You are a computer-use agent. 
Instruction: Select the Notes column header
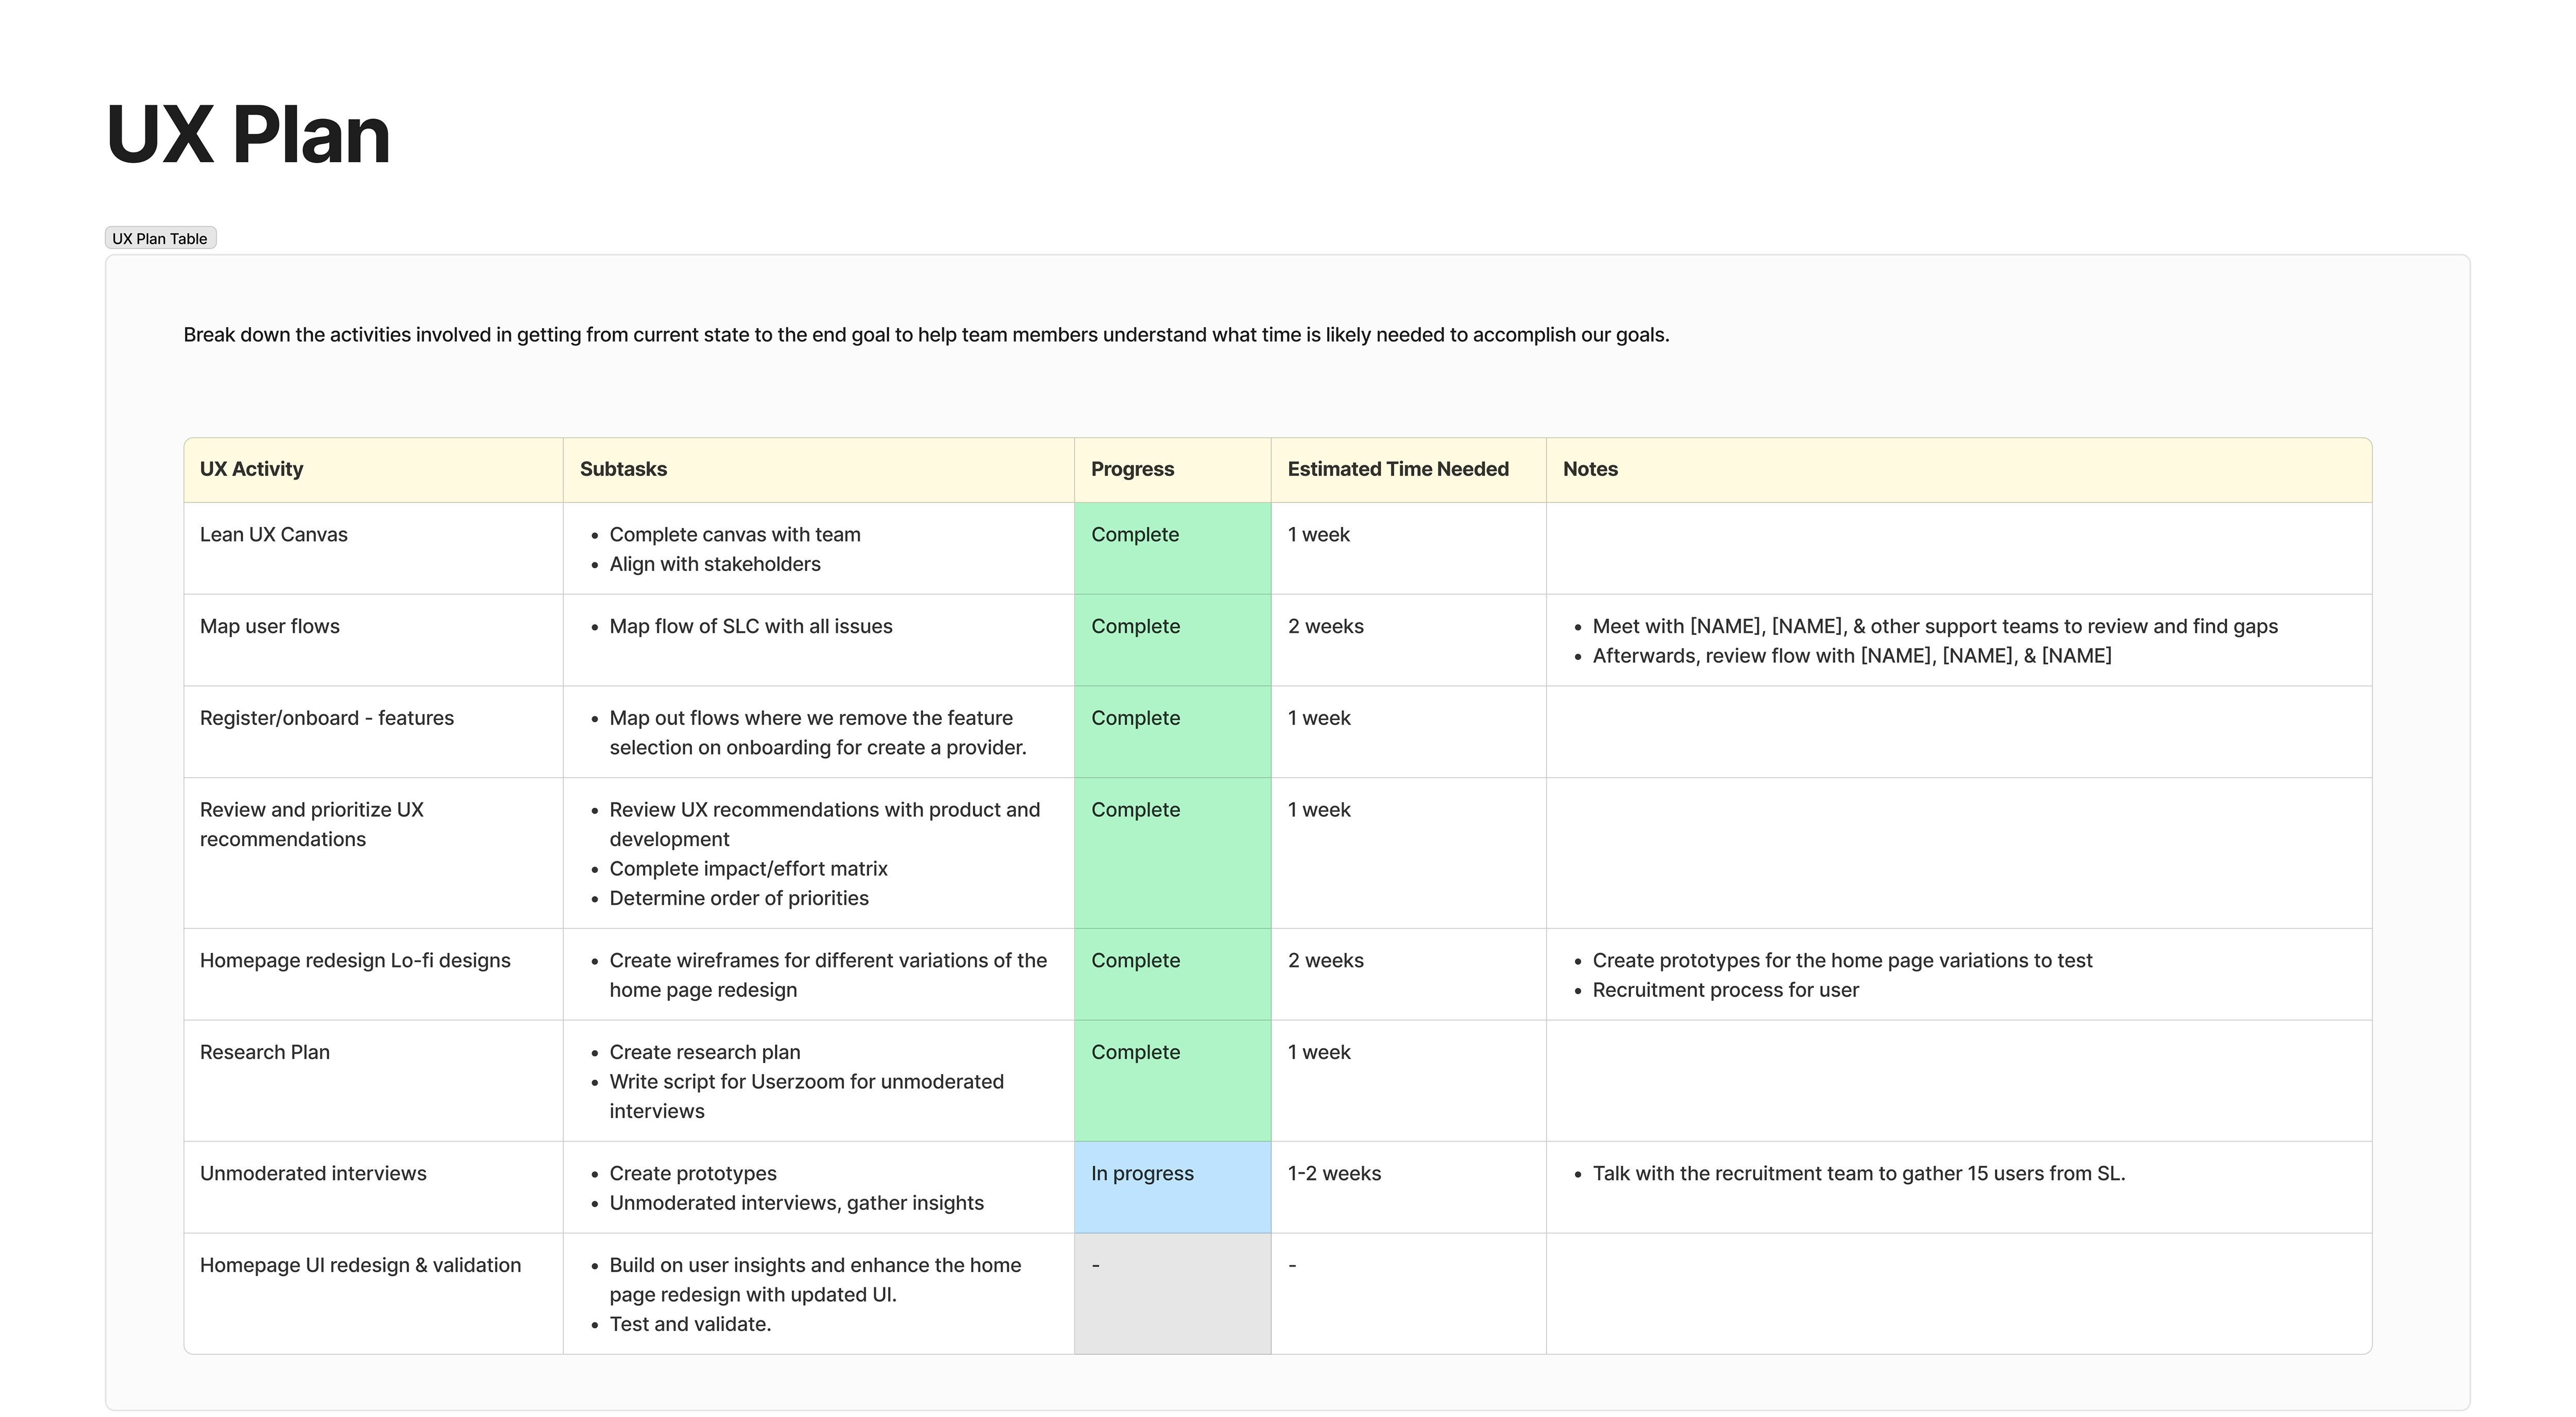point(1589,468)
